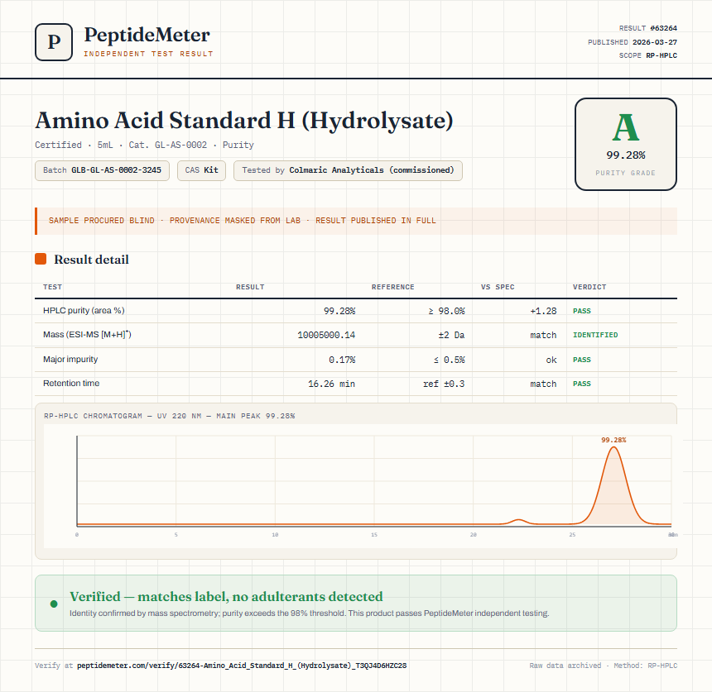Click the CAS Kit chip
This screenshot has height=692, width=712.
tap(202, 170)
